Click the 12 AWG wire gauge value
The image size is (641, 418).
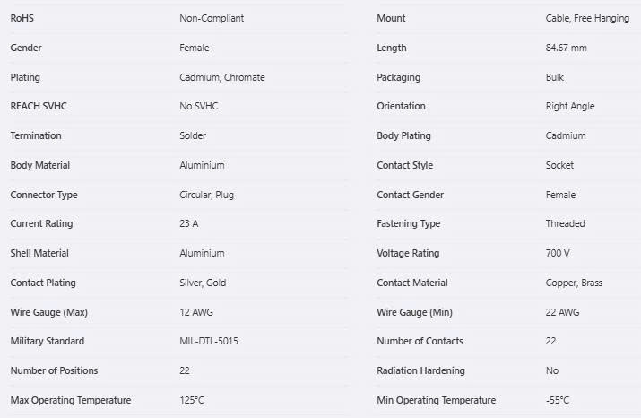point(196,312)
